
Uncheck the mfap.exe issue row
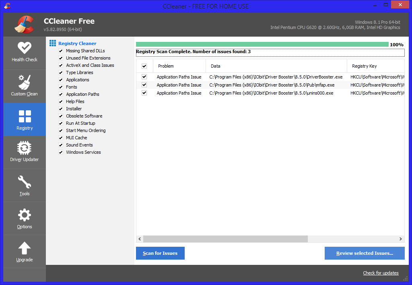point(144,85)
